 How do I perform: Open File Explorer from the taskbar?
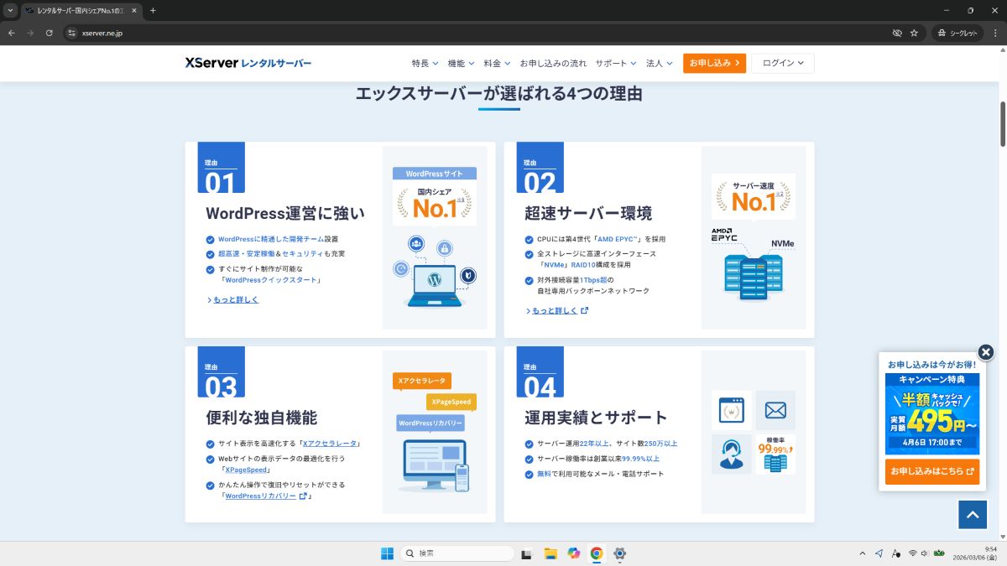click(550, 553)
